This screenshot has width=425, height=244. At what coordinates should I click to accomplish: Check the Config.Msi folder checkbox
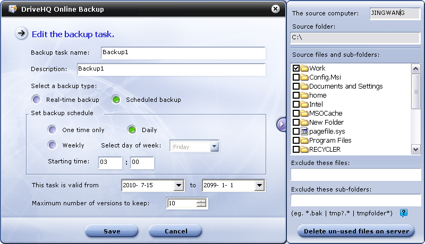[x=296, y=77]
